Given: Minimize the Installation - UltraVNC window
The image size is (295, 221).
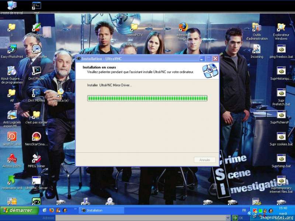Looking at the screenshot, I should point(202,59).
